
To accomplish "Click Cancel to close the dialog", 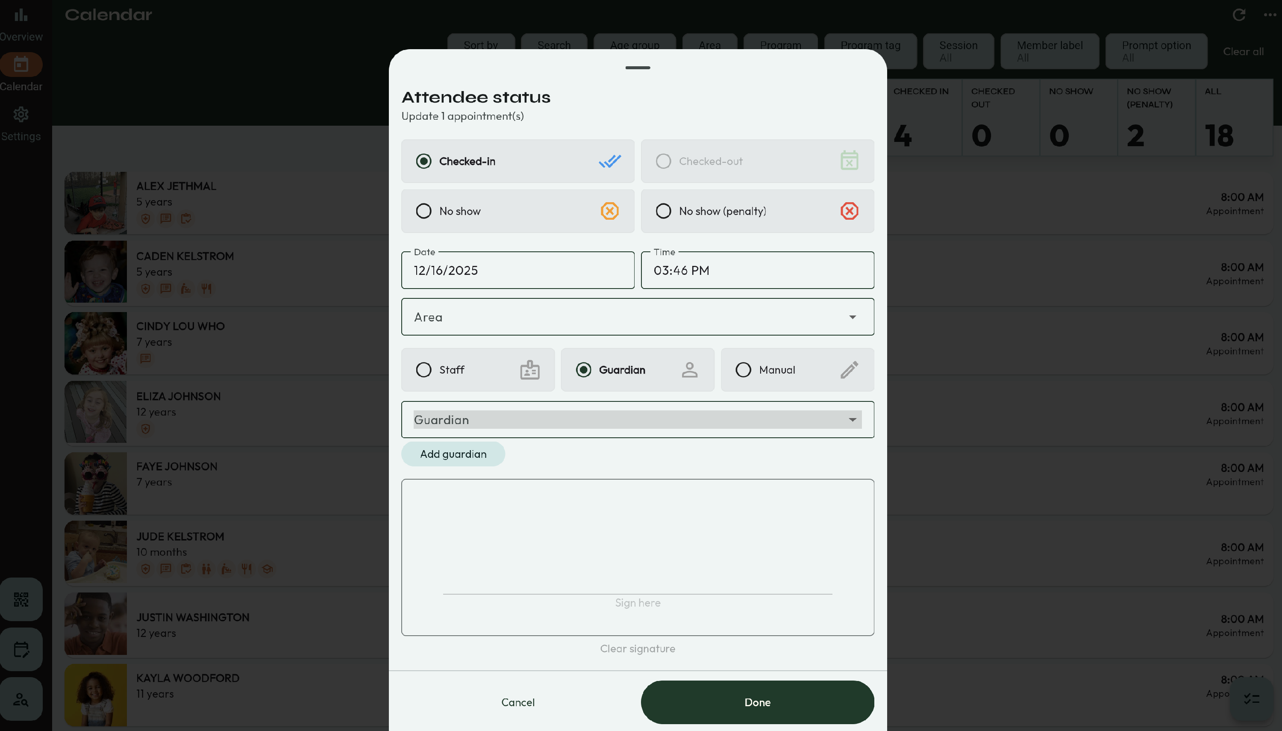I will pos(518,702).
